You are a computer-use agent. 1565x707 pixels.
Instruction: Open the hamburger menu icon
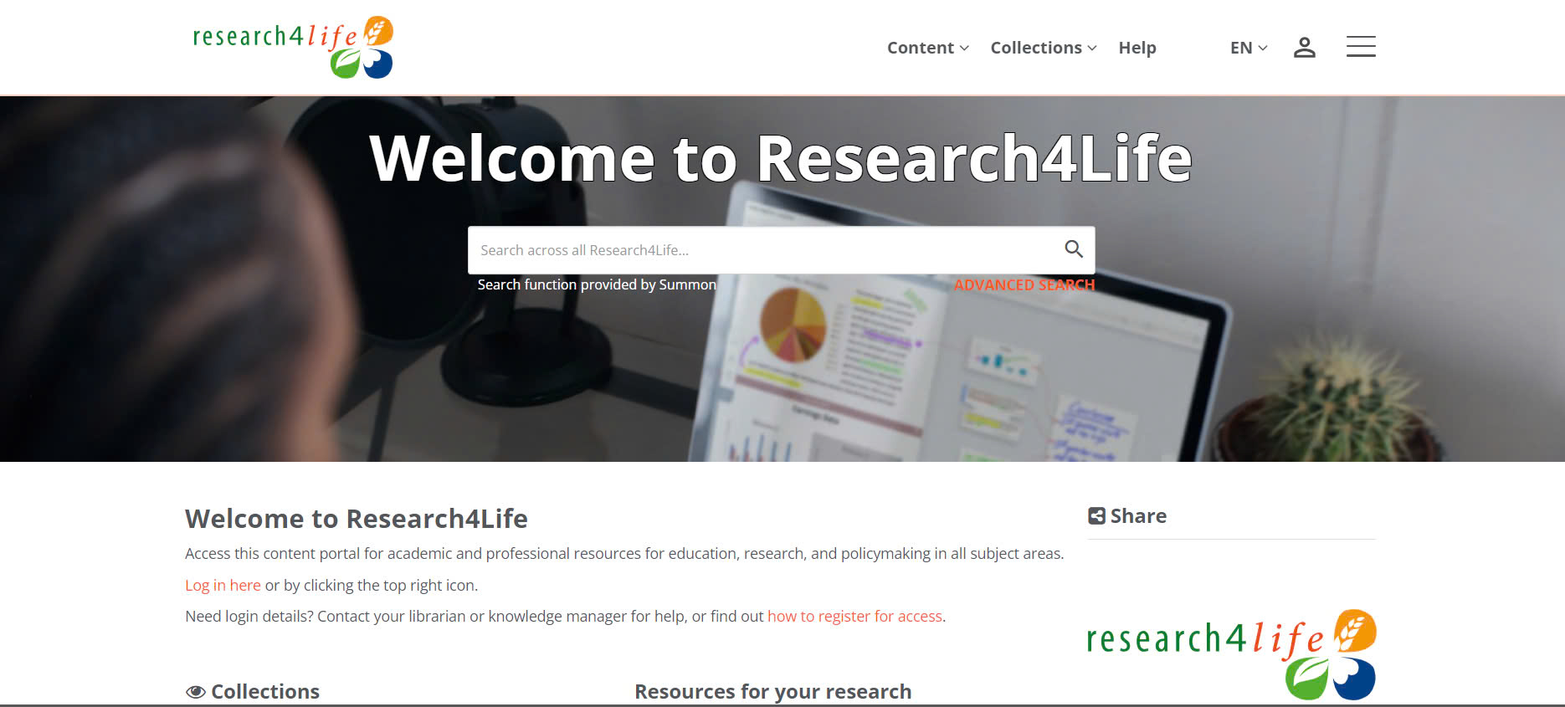tap(1361, 47)
